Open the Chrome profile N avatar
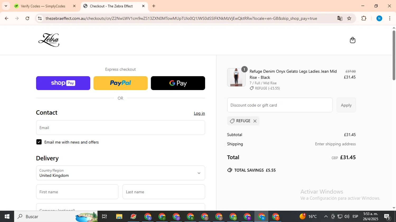This screenshot has width=396, height=222. pyautogui.click(x=379, y=18)
